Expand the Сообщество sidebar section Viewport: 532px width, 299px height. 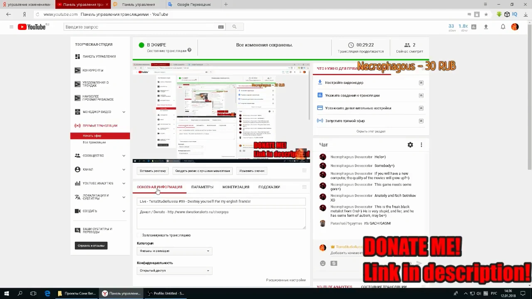point(124,156)
